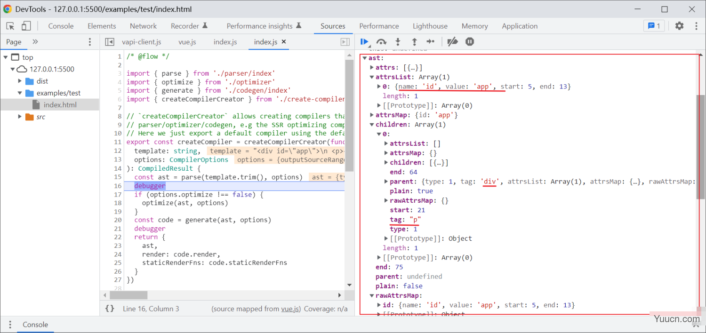Click the 'plain: false' property row
706x333 pixels.
pyautogui.click(x=399, y=286)
